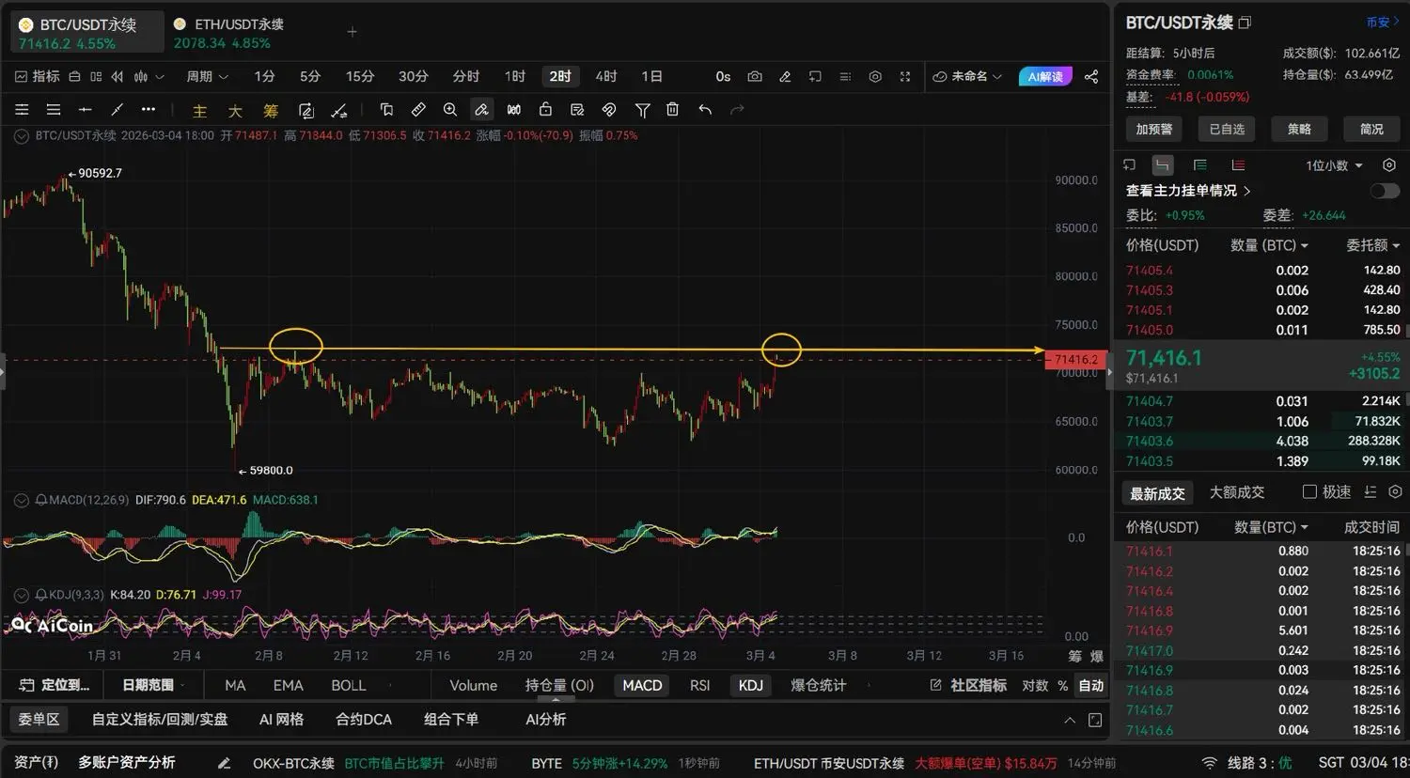Toggle the 查看主力挂单情况 switch
The width and height of the screenshot is (1410, 778).
(1385, 191)
